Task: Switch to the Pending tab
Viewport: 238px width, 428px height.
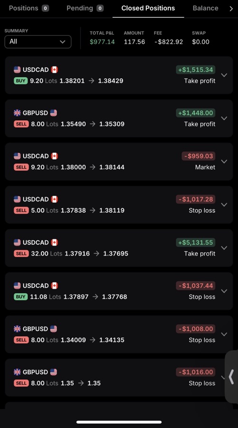Action: [x=85, y=8]
